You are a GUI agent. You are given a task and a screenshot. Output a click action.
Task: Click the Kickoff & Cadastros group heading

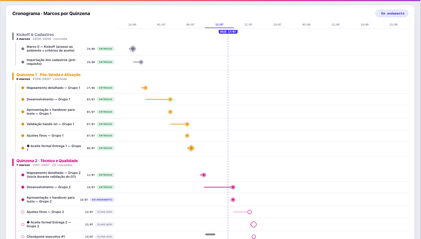(x=35, y=34)
